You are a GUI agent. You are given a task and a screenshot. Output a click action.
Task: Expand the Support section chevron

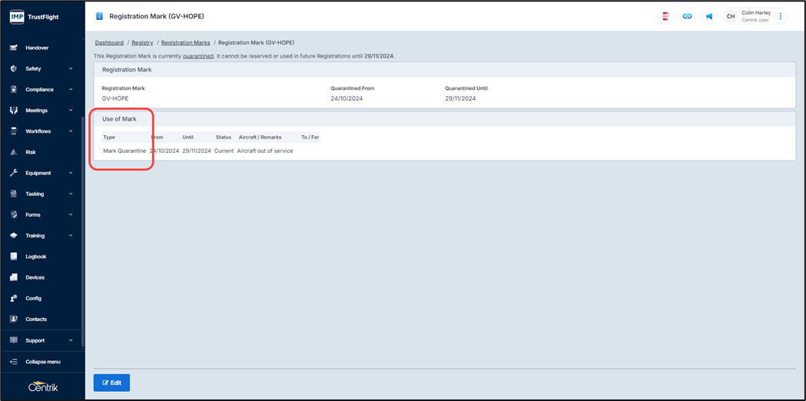(x=71, y=340)
